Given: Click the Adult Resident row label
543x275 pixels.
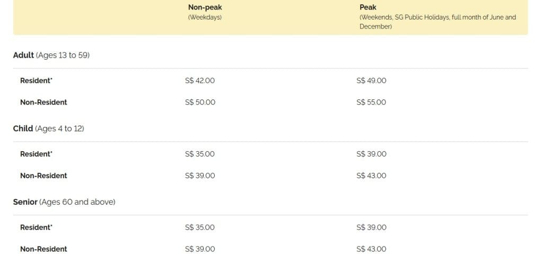Looking at the screenshot, I should tap(37, 80).
